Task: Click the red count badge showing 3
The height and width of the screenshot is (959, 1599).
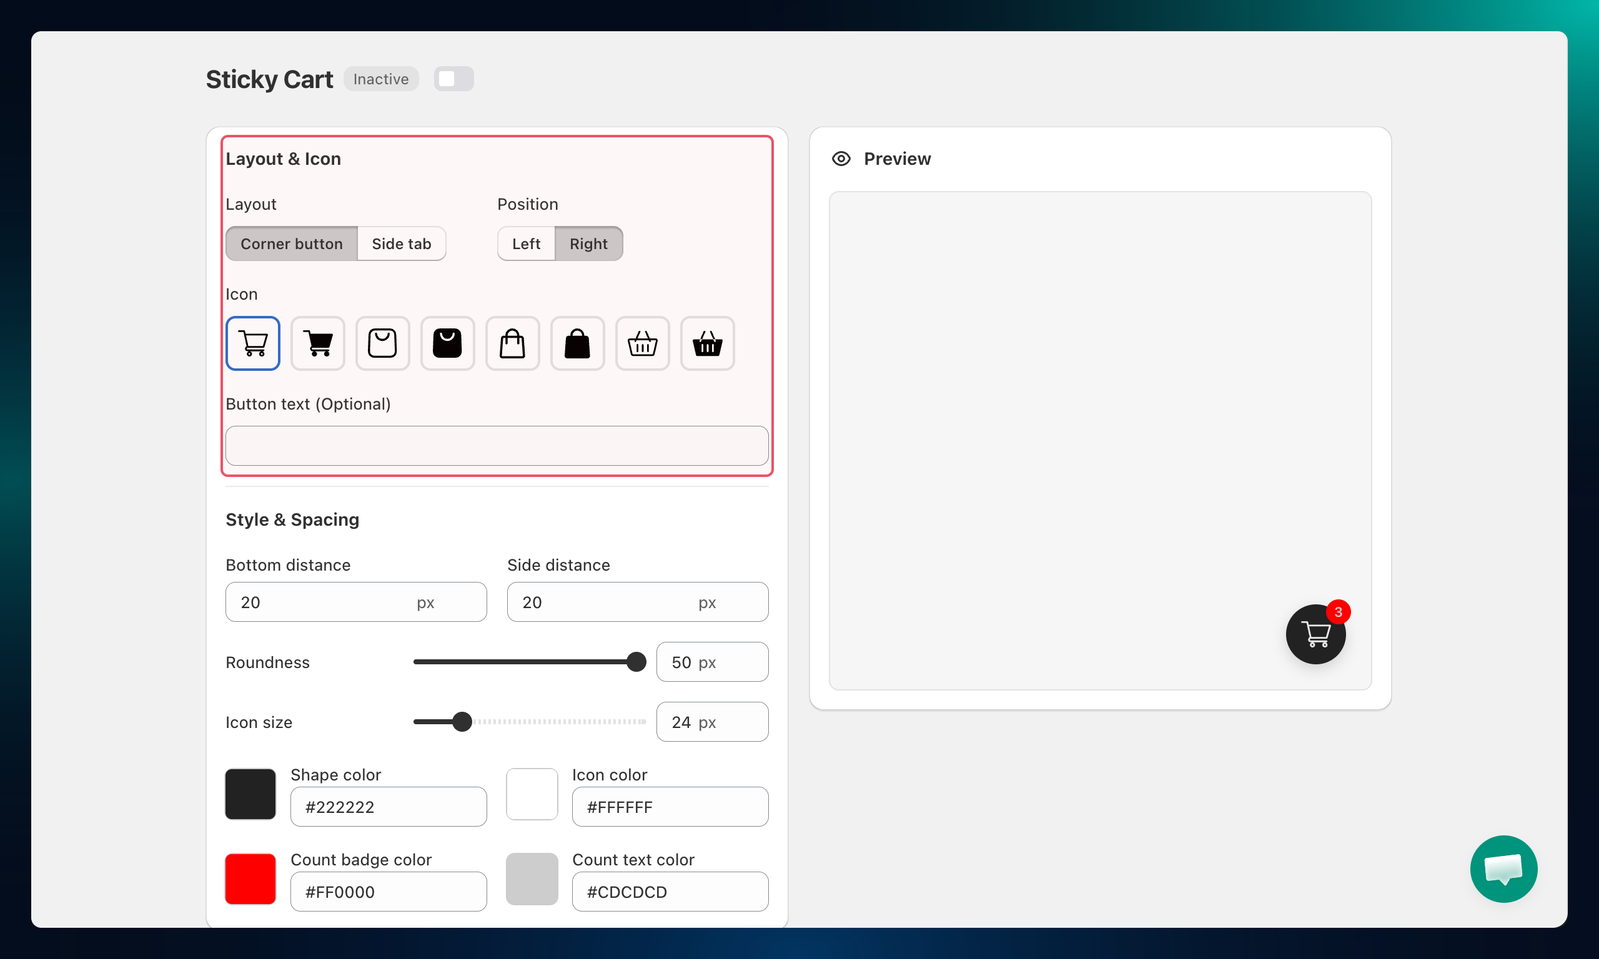Action: (1338, 611)
